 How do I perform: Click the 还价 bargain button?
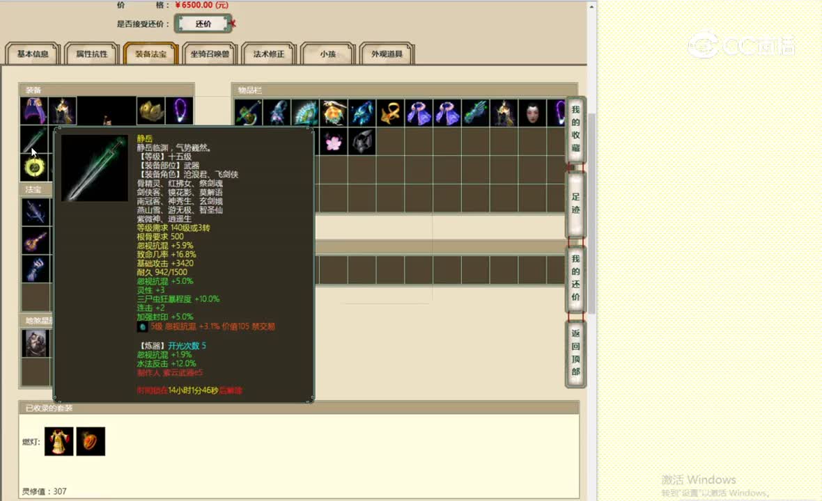[x=203, y=24]
